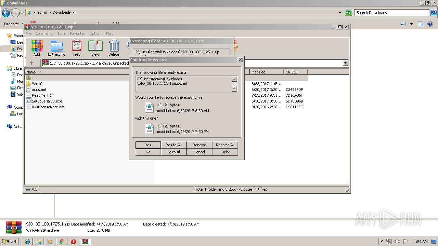Show hidden tray icons arrow
The width and height of the screenshot is (438, 246).
pyautogui.click(x=382, y=242)
